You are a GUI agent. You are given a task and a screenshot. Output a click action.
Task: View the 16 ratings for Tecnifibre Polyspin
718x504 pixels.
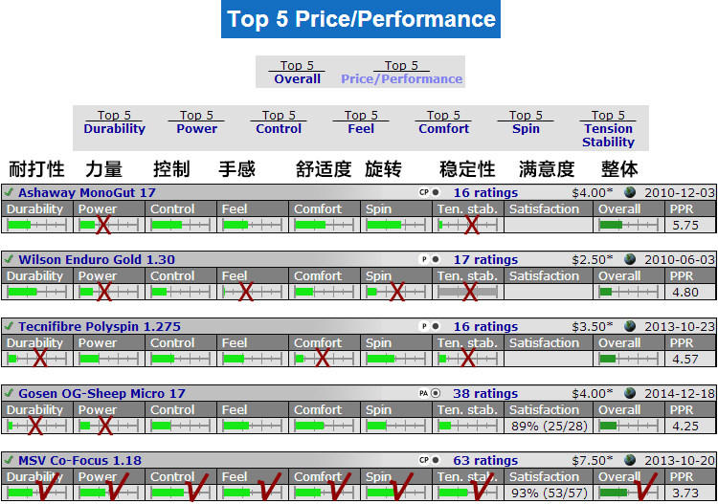tap(485, 326)
